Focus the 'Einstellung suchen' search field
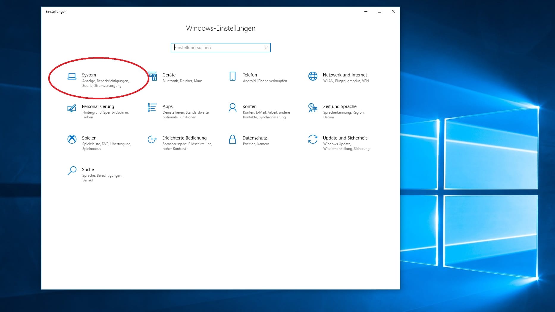555x312 pixels. [x=221, y=48]
